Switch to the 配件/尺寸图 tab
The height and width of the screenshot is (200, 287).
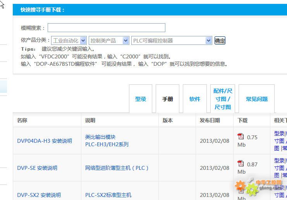[223, 99]
